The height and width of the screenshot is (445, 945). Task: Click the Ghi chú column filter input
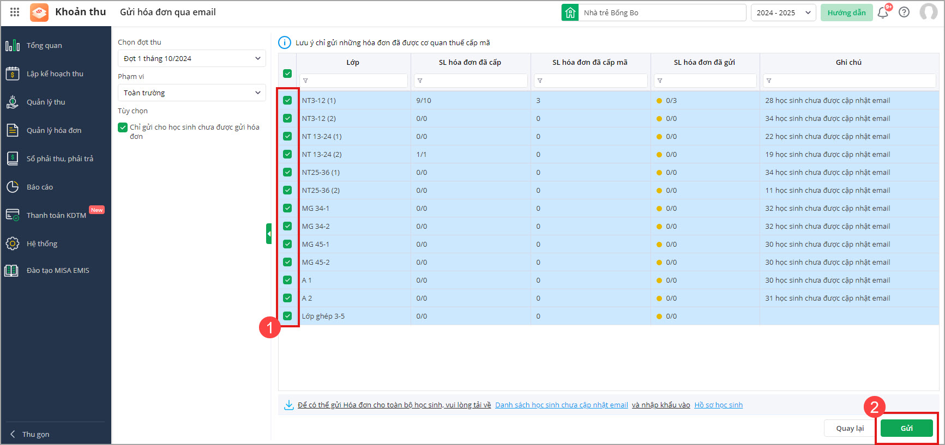tap(849, 81)
